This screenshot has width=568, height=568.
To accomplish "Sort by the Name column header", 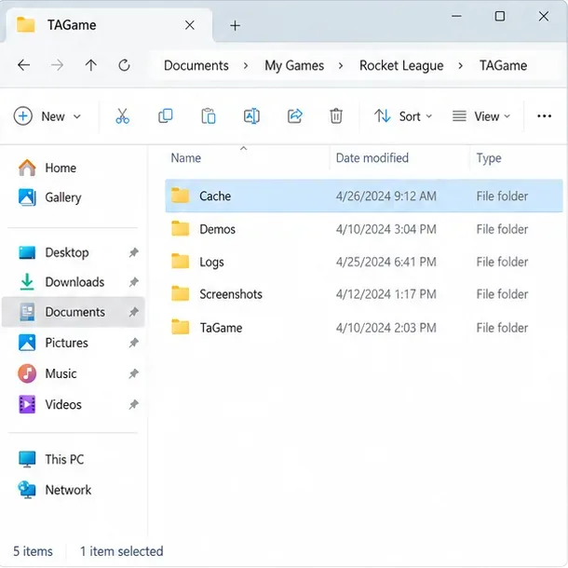I will 186,158.
